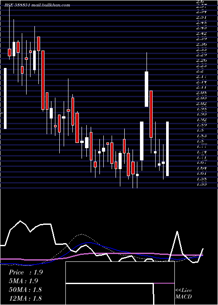Click the '12MA : 1.8' legend entry
The height and width of the screenshot is (305, 218).
click(x=25, y=298)
